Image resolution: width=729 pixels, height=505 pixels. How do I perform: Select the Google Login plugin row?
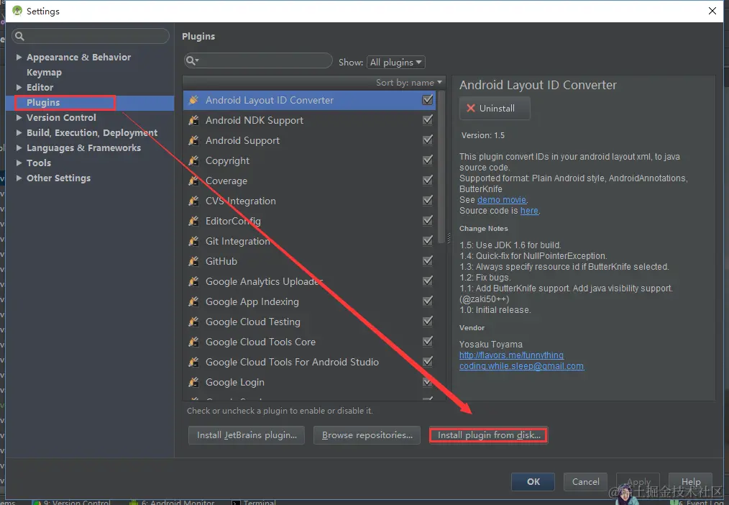pyautogui.click(x=310, y=382)
